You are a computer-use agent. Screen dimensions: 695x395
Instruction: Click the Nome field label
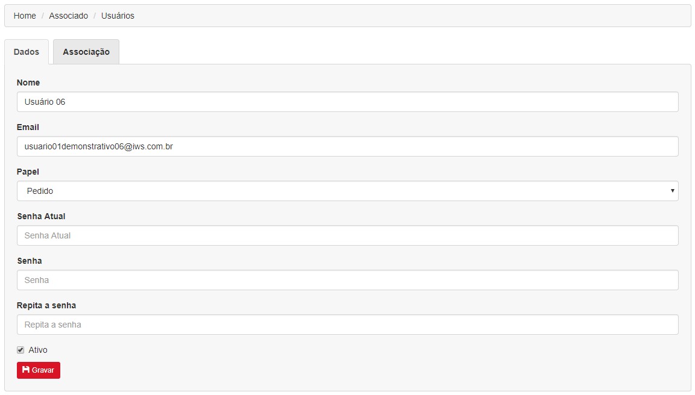pyautogui.click(x=28, y=83)
